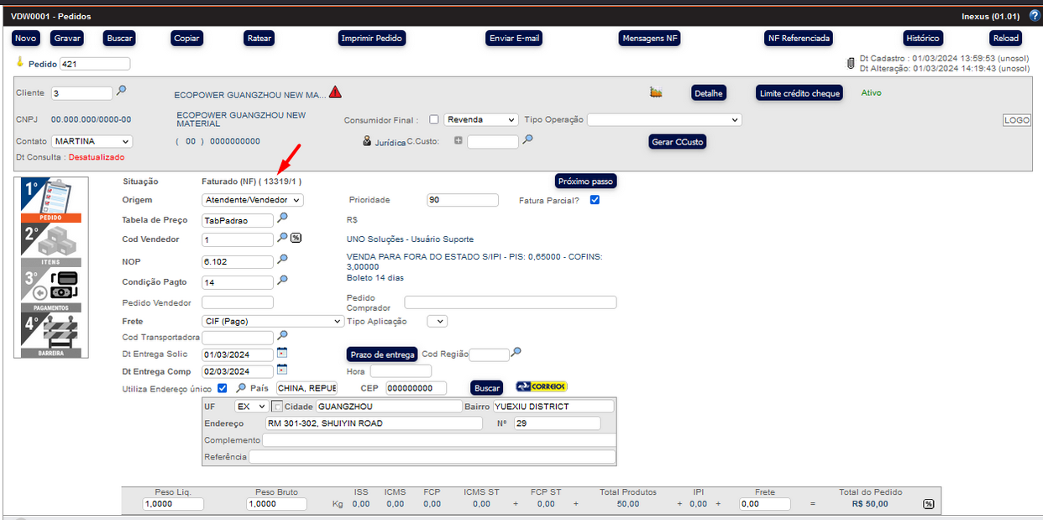Viewport: 1043px width, 520px height.
Task: Click the help question mark icon
Action: (1035, 16)
